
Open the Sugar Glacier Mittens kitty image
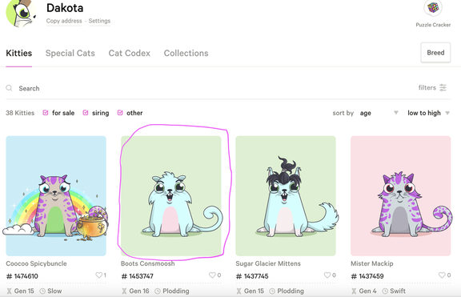286,196
